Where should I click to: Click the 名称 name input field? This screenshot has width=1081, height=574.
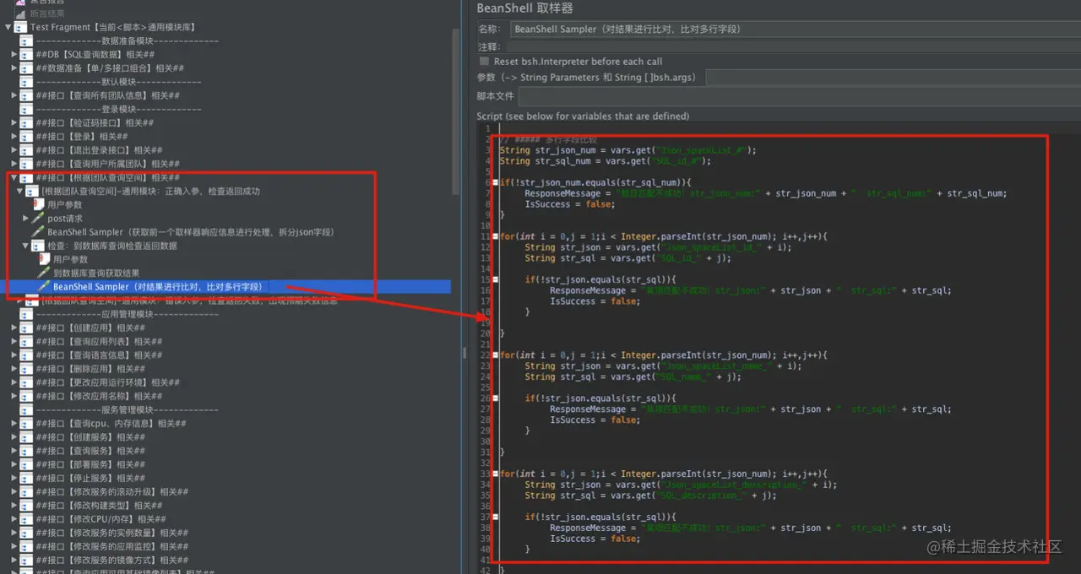click(795, 29)
